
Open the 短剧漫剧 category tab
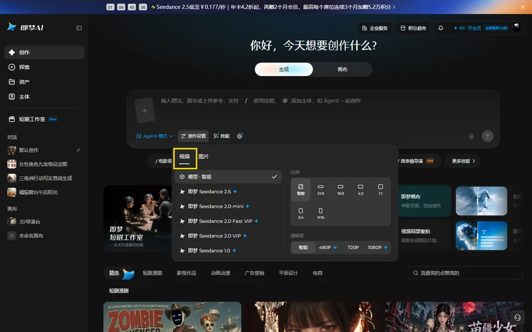152,273
